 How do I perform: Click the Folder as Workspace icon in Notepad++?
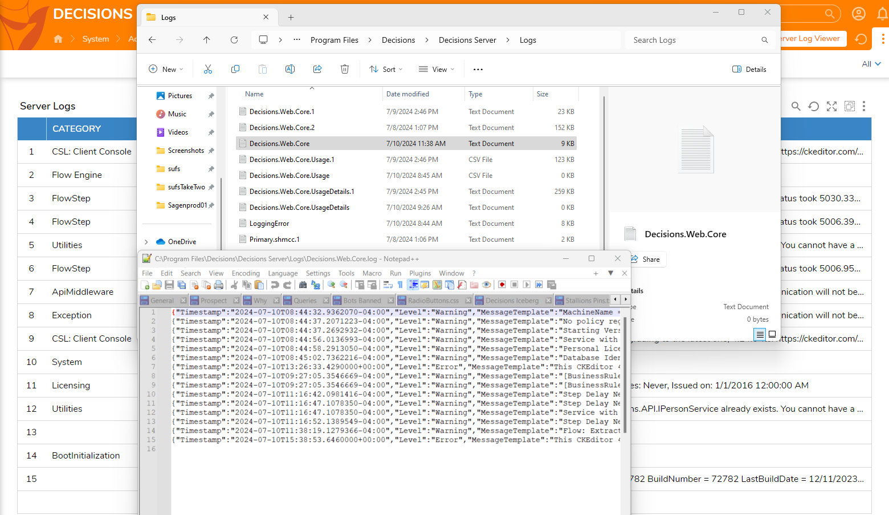pyautogui.click(x=474, y=285)
